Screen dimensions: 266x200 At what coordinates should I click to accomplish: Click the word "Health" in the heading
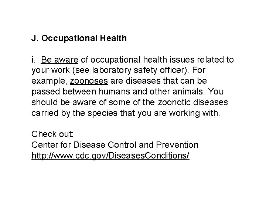pos(113,38)
